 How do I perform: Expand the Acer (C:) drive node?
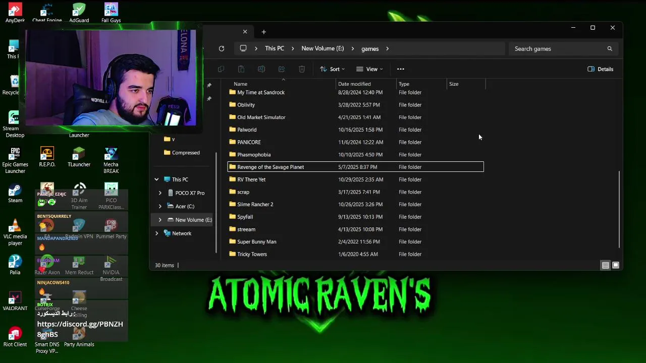160,206
